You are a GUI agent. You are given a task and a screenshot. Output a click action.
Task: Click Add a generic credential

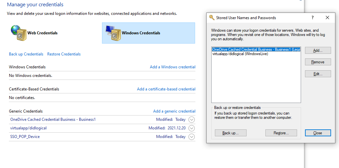pyautogui.click(x=174, y=111)
